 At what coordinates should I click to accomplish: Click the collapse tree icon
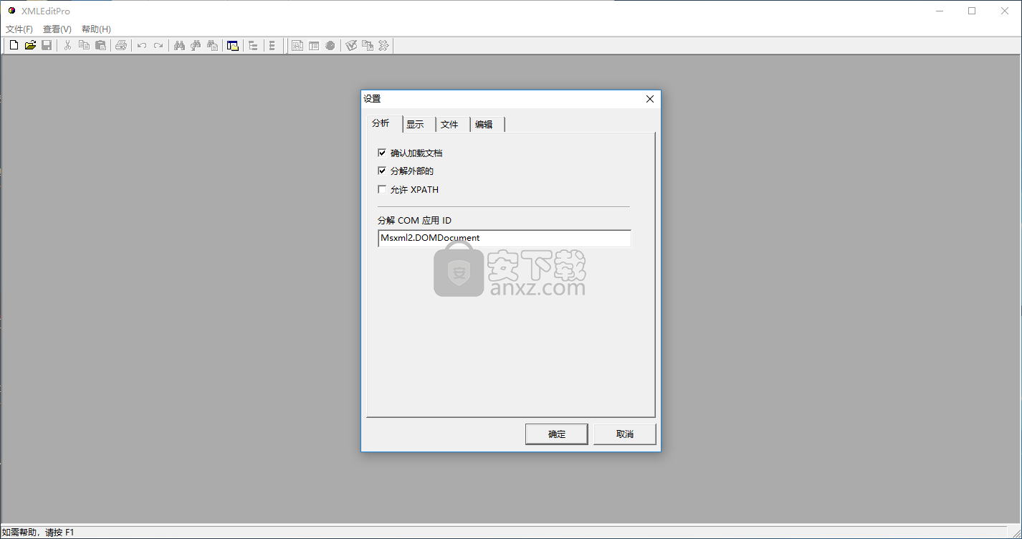click(x=272, y=46)
